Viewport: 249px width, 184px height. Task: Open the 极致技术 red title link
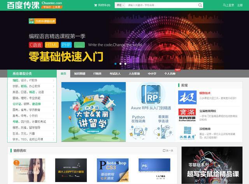[x=205, y=93]
